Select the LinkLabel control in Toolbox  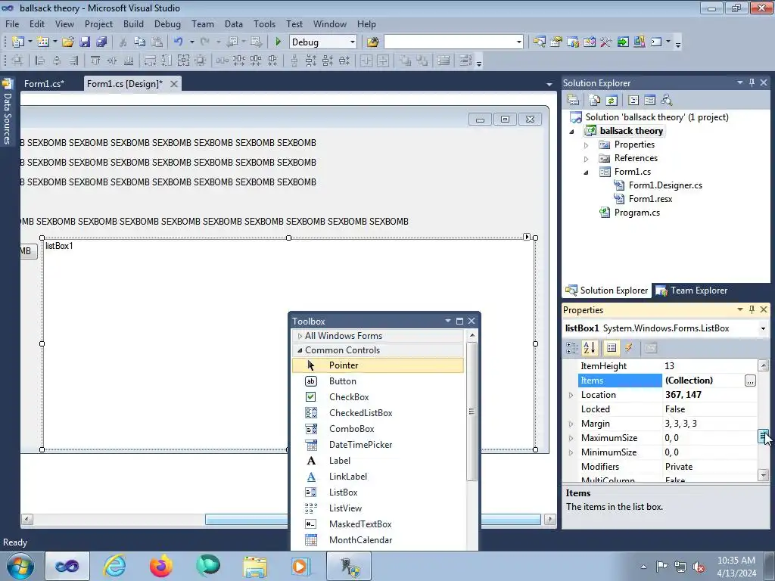(348, 477)
